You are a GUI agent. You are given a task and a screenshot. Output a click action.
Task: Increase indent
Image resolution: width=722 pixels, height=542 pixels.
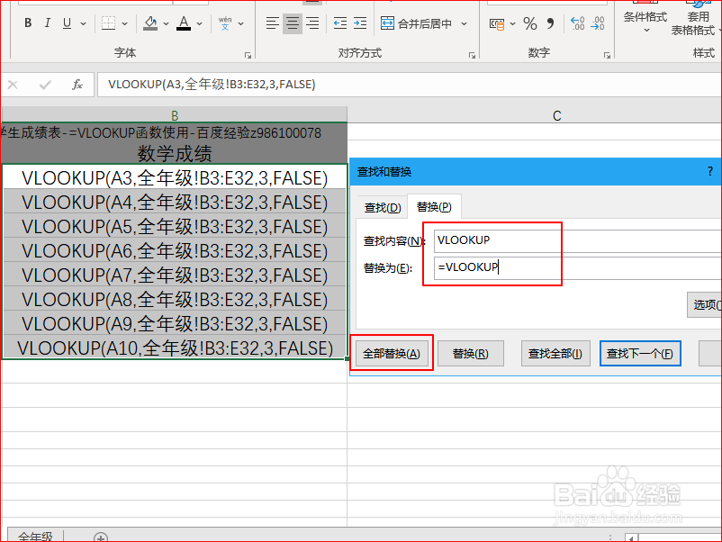pos(360,23)
